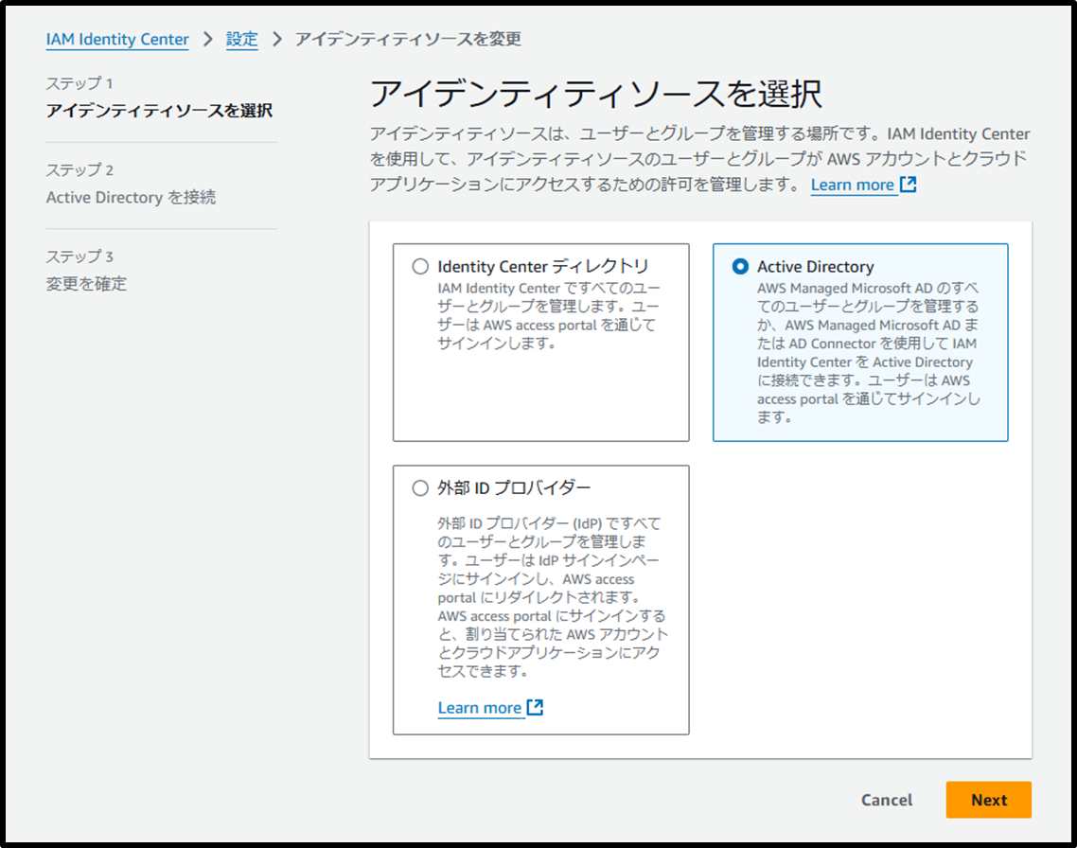
Task: Open Learn more link in 外部 ID プロバイダー card
Action: click(x=480, y=708)
